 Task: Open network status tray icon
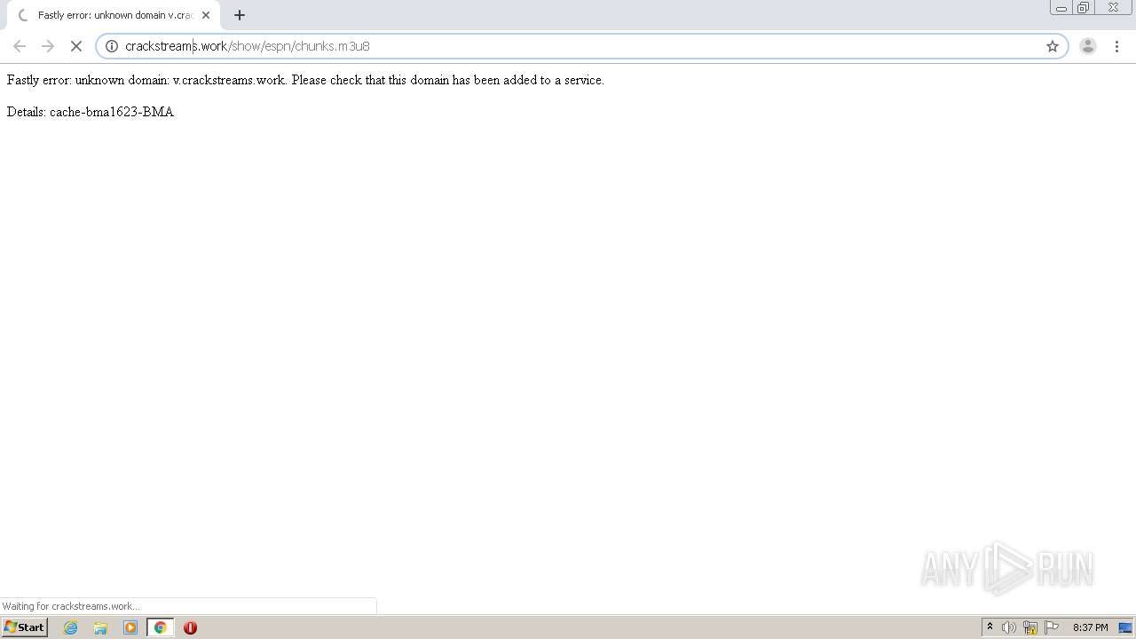click(1030, 627)
